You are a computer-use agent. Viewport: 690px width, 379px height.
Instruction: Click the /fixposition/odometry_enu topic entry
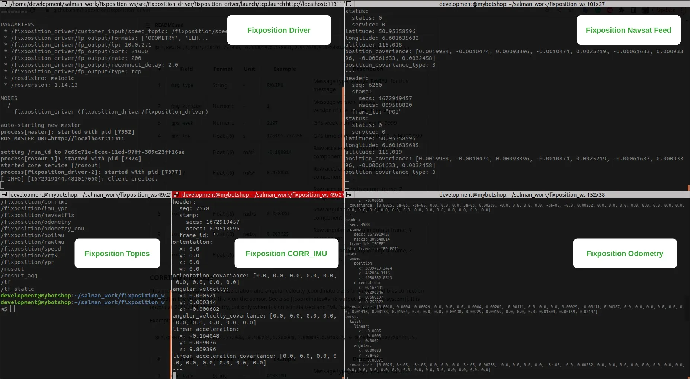(x=42, y=229)
